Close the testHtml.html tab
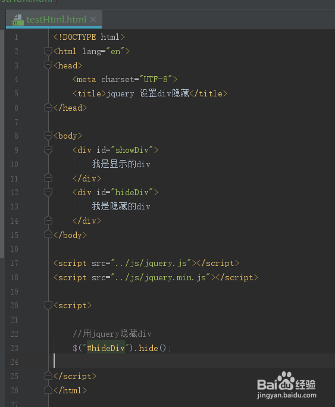 point(93,20)
